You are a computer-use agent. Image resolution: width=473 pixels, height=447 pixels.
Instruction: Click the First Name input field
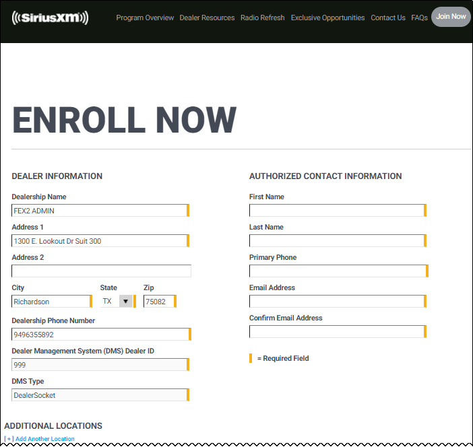coord(338,211)
